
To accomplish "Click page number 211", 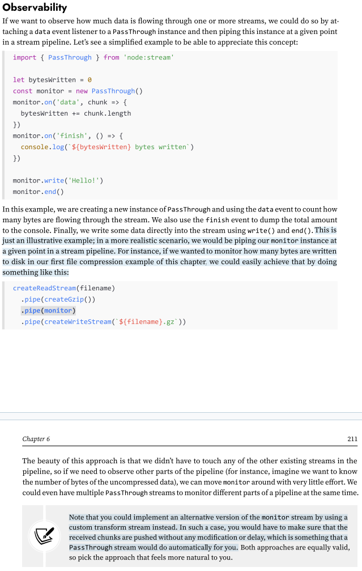I will point(352,439).
